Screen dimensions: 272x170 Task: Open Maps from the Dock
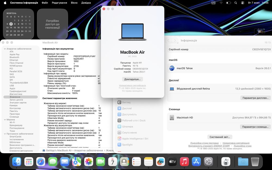coord(77,162)
